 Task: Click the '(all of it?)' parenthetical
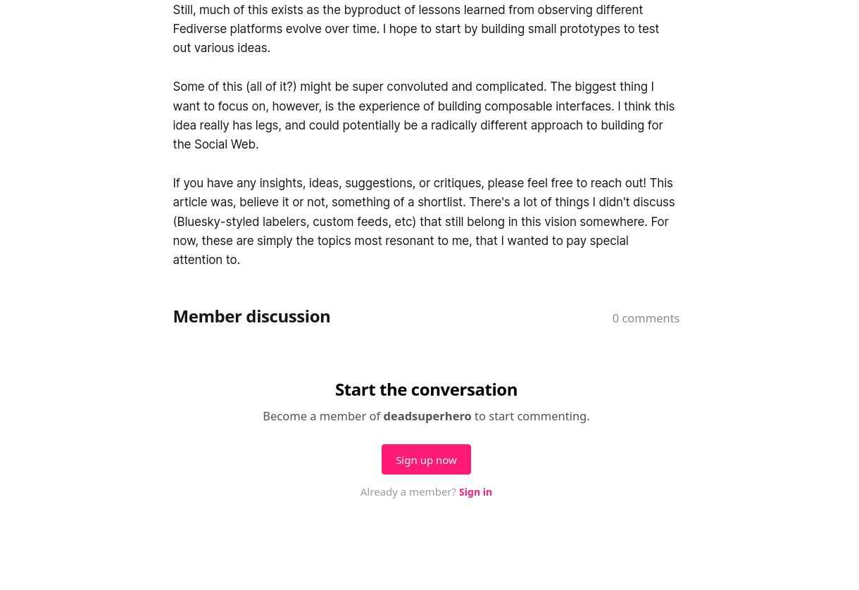(271, 87)
